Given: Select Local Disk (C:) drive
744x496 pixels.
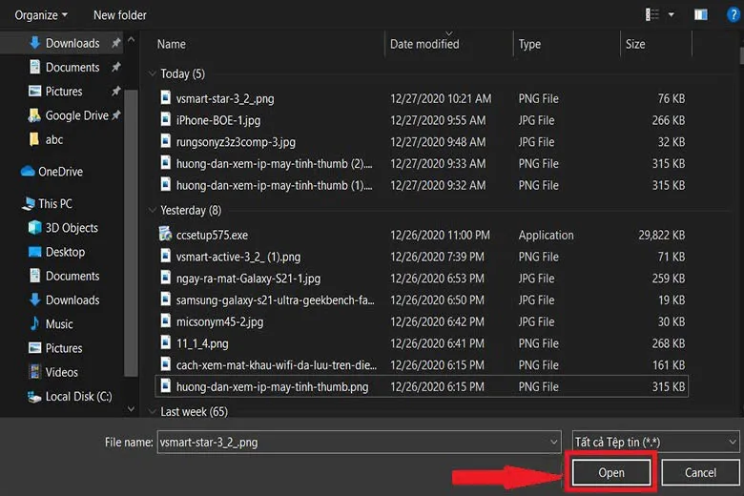Looking at the screenshot, I should [78, 397].
